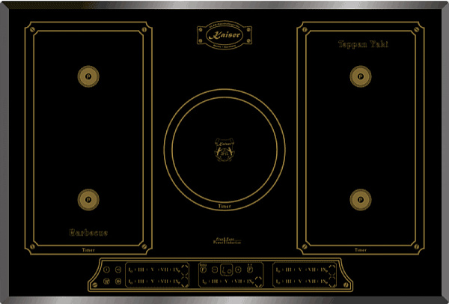Touch the timer display in control panel
The image size is (449, 304).
226,270
